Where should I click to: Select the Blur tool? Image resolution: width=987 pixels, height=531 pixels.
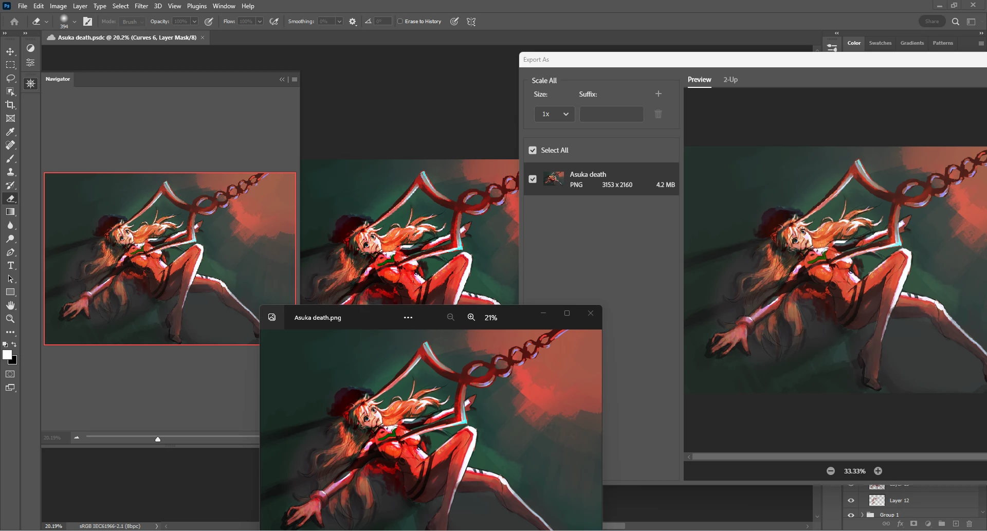(10, 225)
